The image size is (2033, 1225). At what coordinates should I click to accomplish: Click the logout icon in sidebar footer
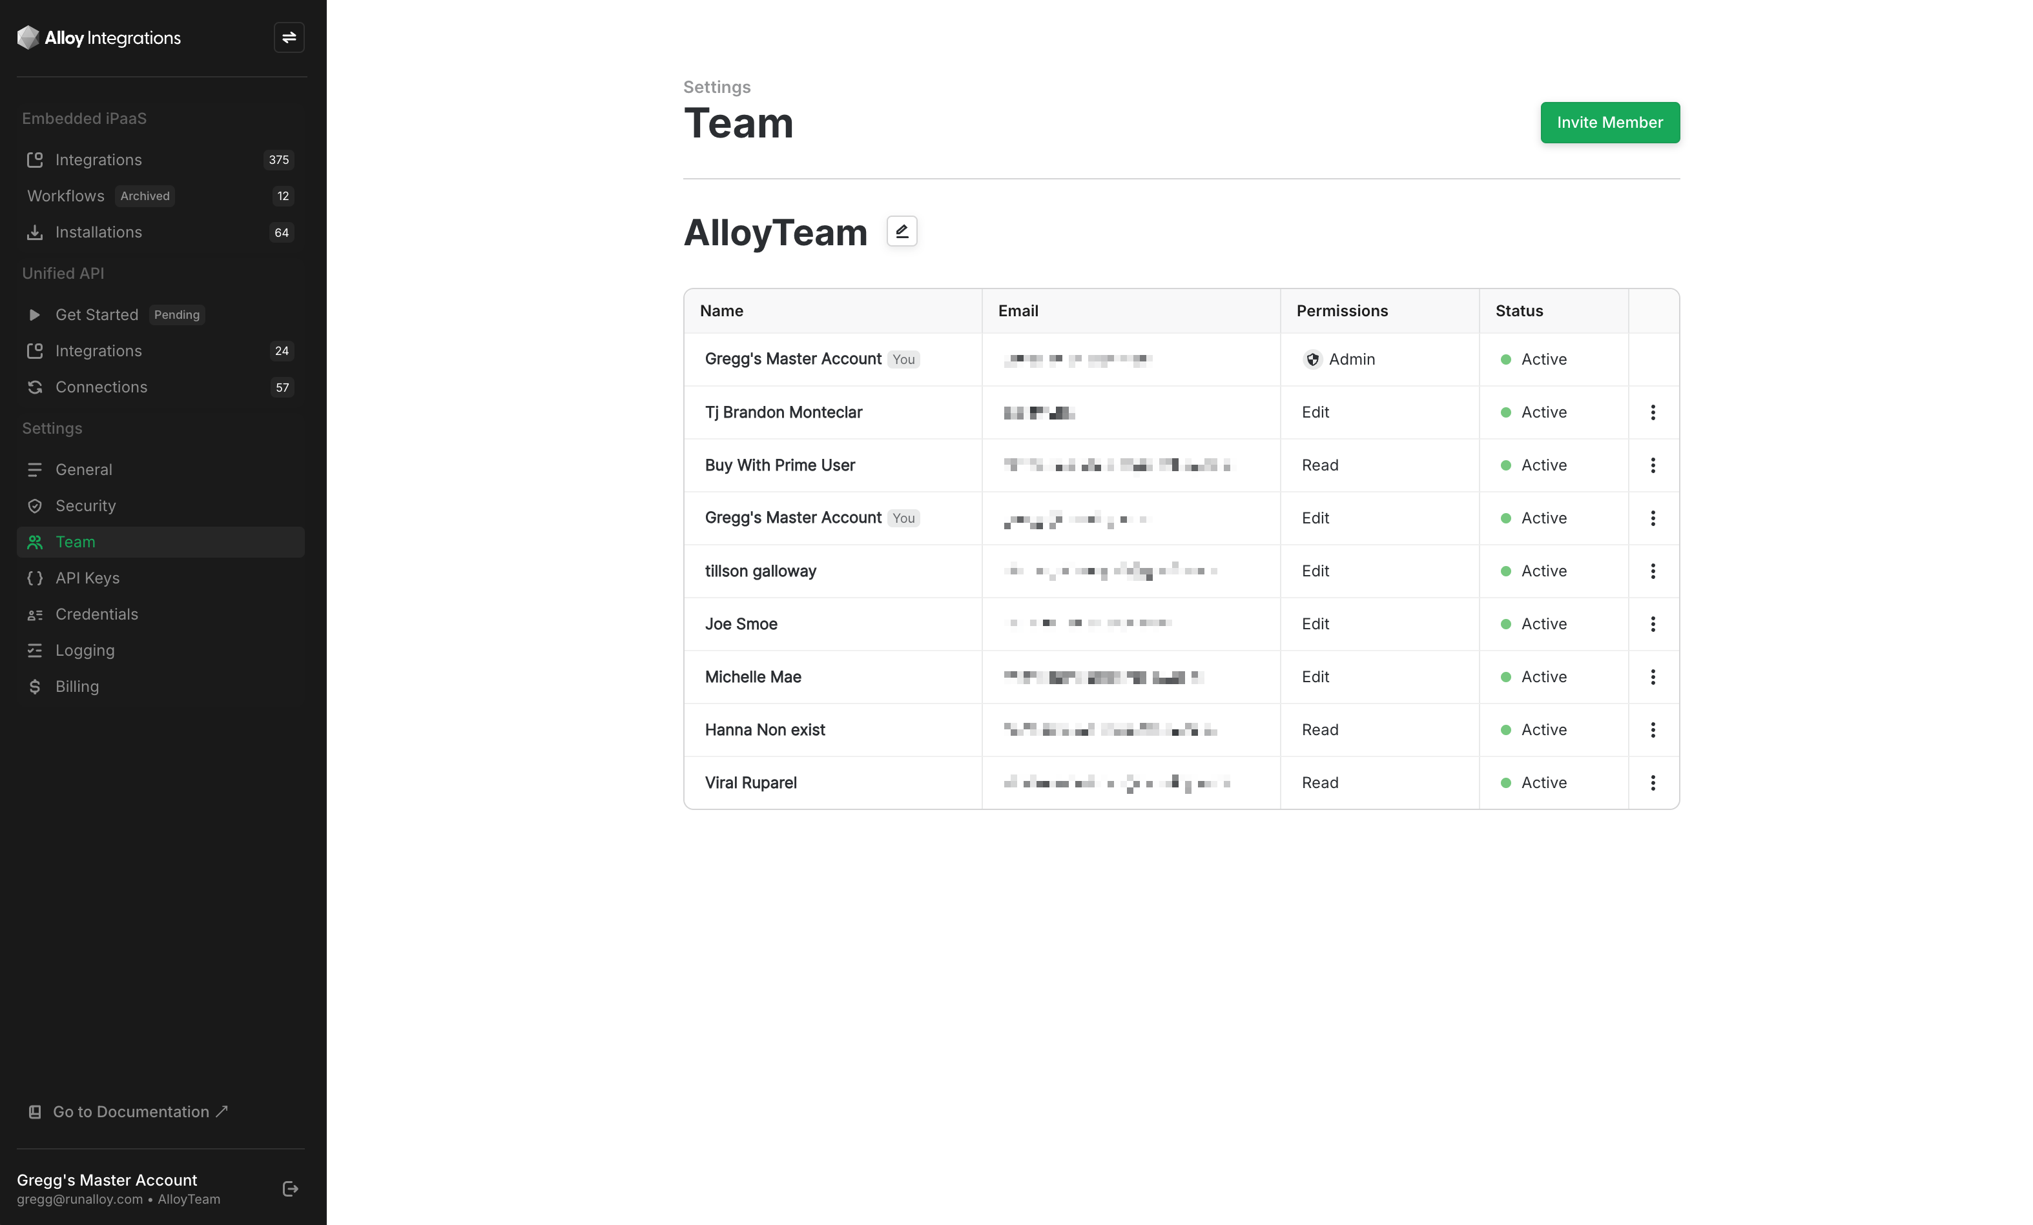(291, 1189)
